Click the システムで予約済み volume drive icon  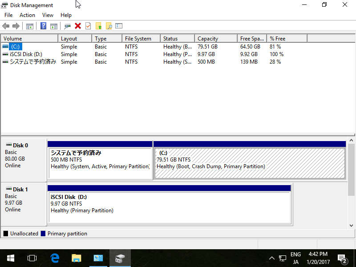click(x=5, y=62)
